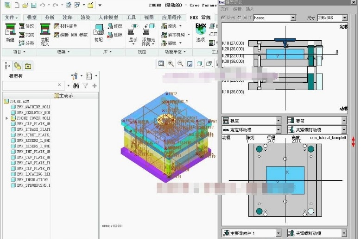361x239 pixels.
Task: Create new EMX project with 新建
Action: (10, 33)
